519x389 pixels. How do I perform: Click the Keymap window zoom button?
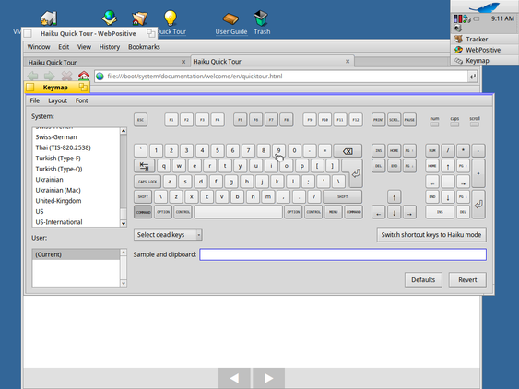[x=83, y=88]
